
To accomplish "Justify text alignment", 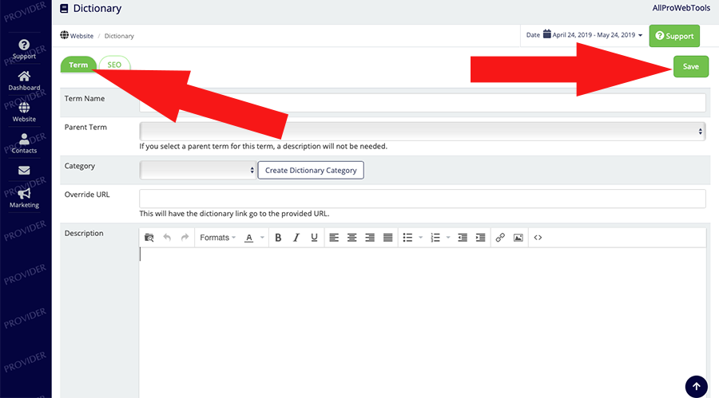I will [388, 237].
